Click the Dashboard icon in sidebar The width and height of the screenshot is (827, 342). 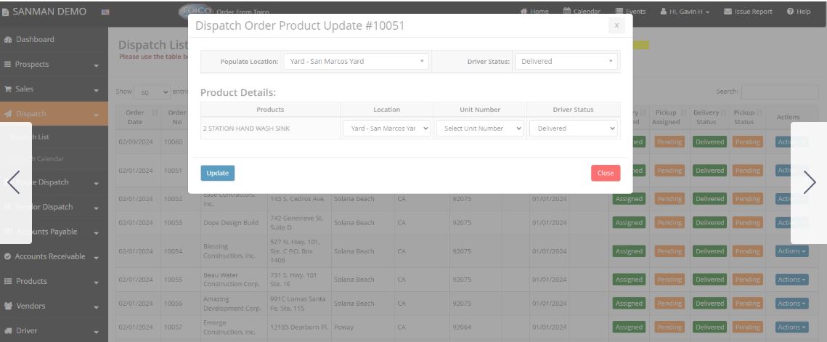[7, 39]
